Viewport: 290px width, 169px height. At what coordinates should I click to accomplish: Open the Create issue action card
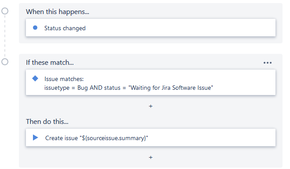click(151, 137)
